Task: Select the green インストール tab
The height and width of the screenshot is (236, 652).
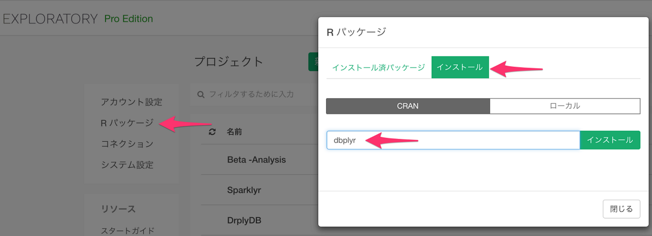Action: pyautogui.click(x=460, y=67)
